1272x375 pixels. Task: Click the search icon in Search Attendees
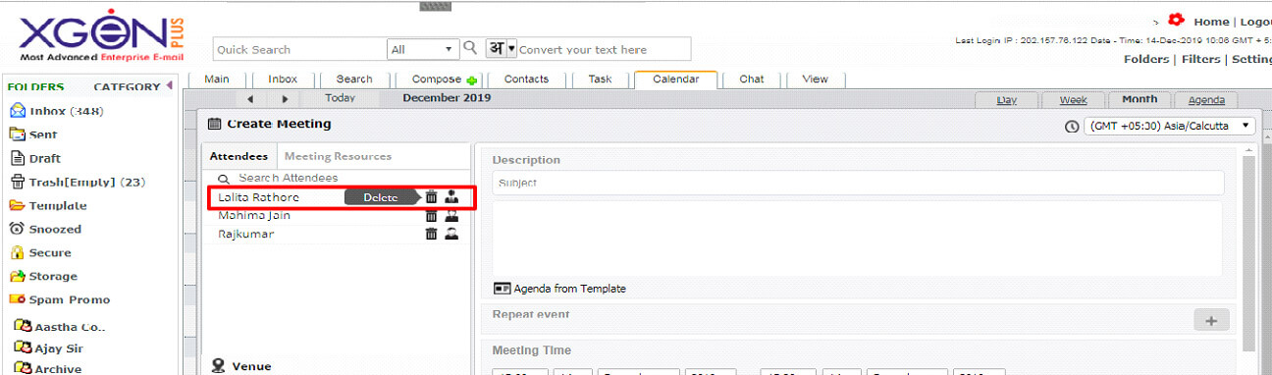pyautogui.click(x=224, y=179)
